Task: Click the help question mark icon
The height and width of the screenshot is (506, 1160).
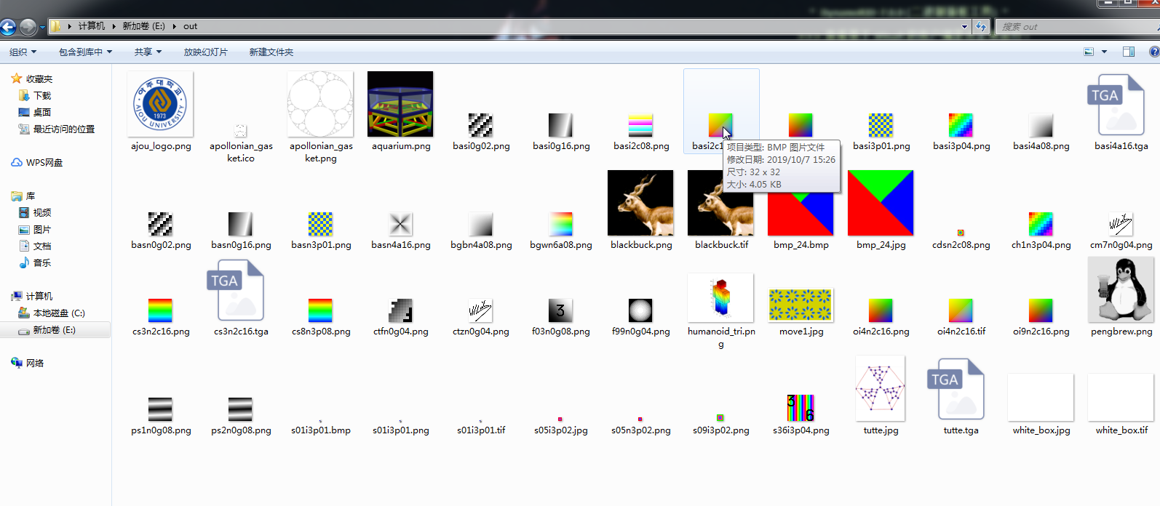Action: click(1154, 52)
